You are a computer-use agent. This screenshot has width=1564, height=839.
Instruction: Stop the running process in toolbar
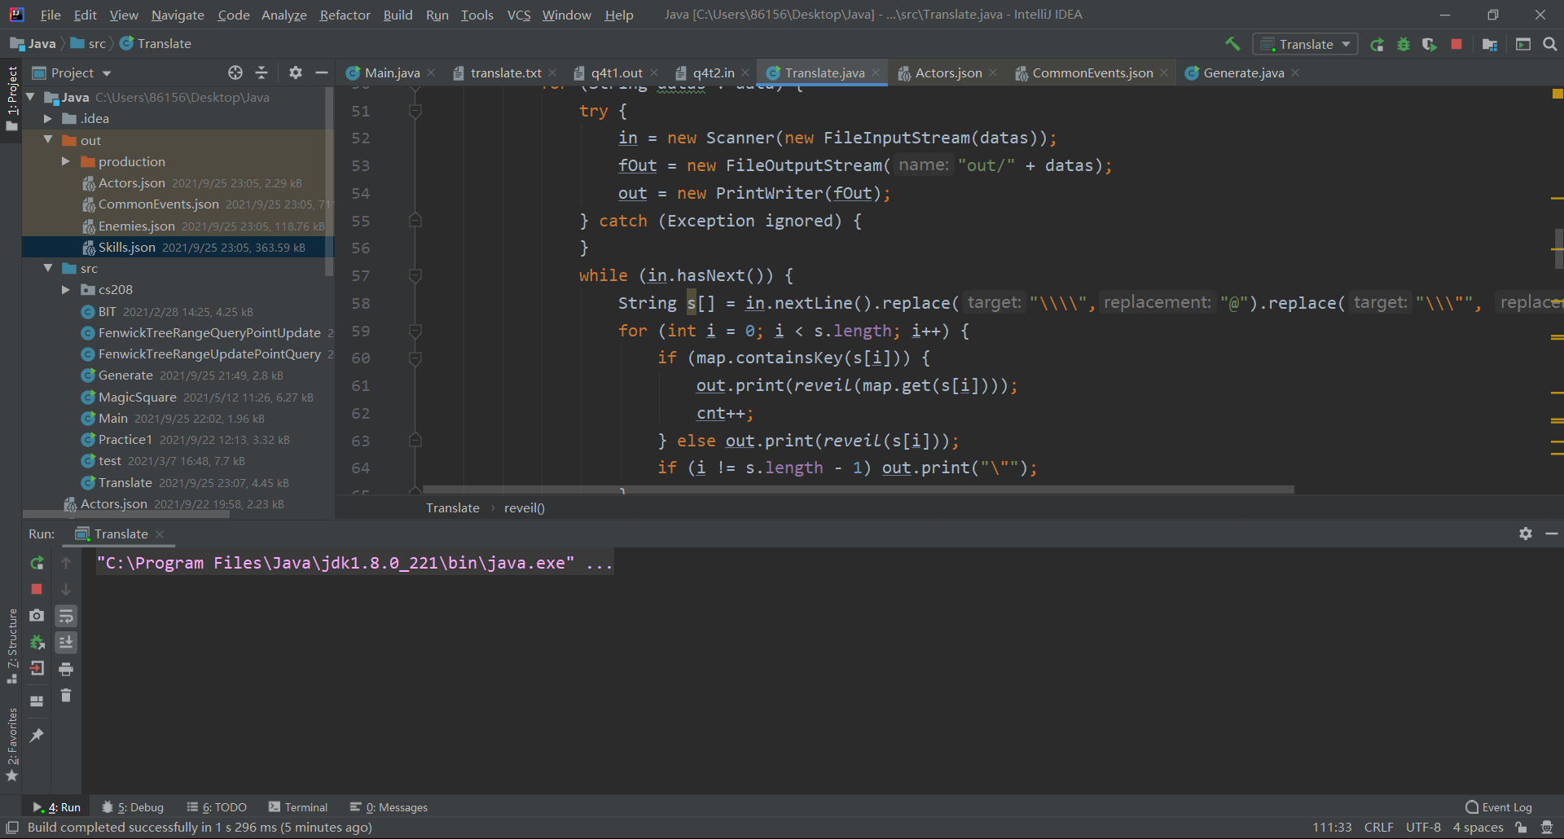[1456, 44]
